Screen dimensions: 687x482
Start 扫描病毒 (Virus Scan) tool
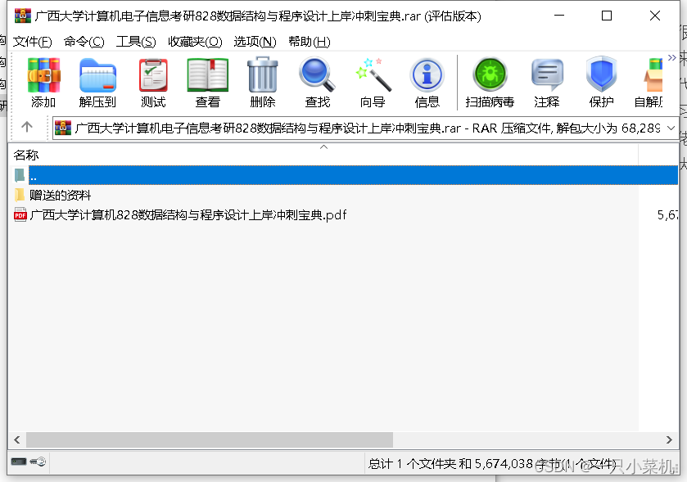pos(490,83)
